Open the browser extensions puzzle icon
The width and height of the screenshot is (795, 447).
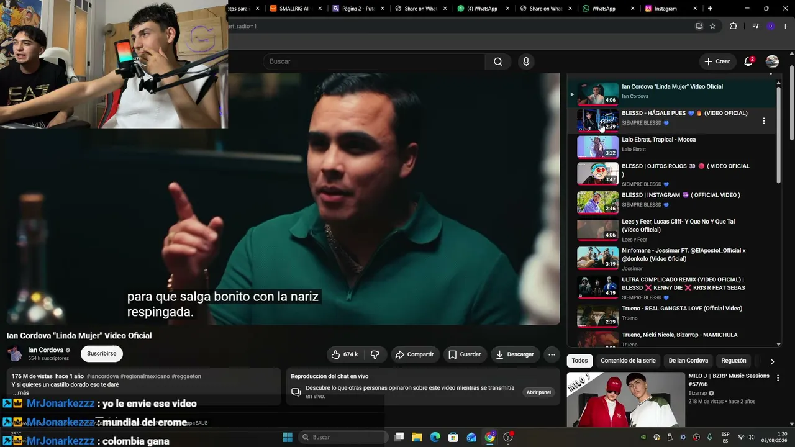click(x=734, y=26)
